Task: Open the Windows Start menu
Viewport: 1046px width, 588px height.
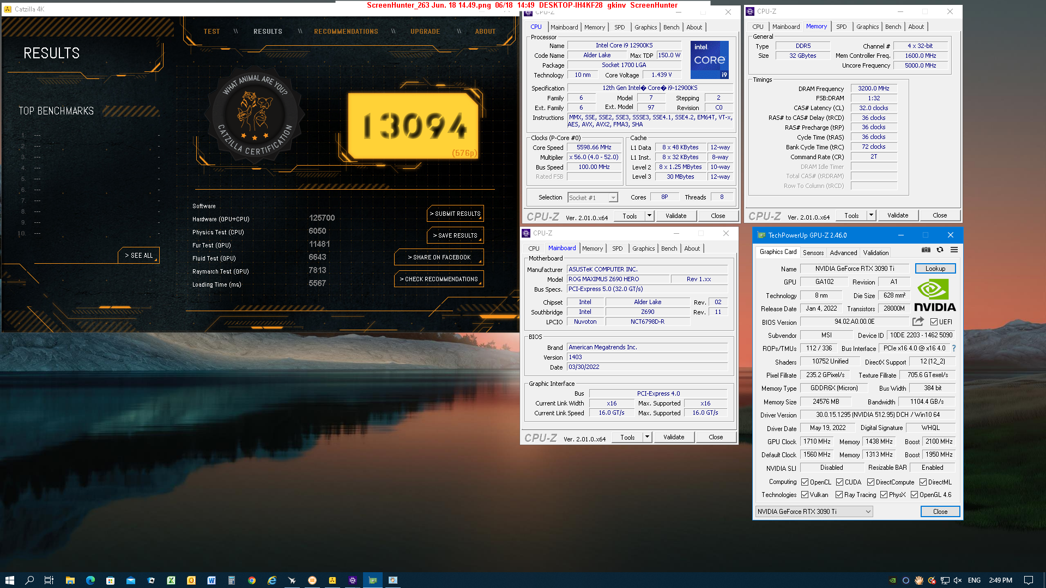Action: point(9,580)
